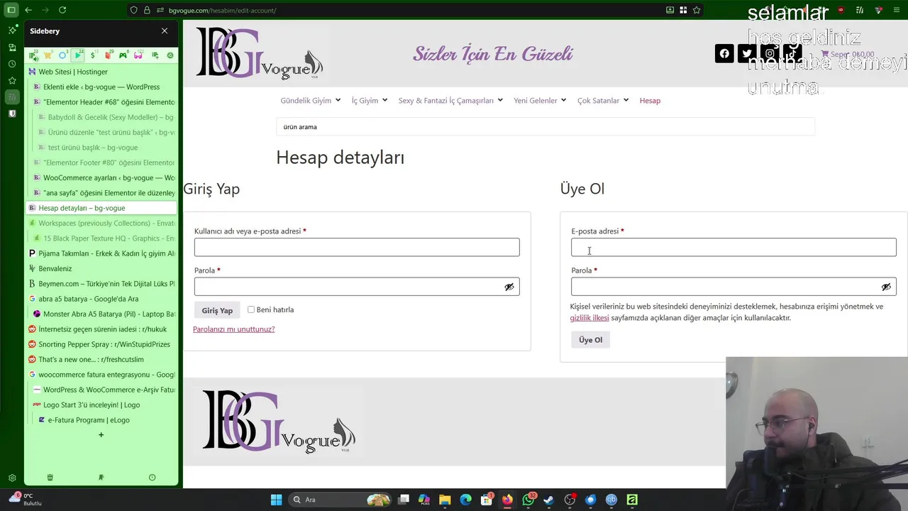Focus the Giriş Yap Parola field
The width and height of the screenshot is (908, 511).
tap(357, 287)
